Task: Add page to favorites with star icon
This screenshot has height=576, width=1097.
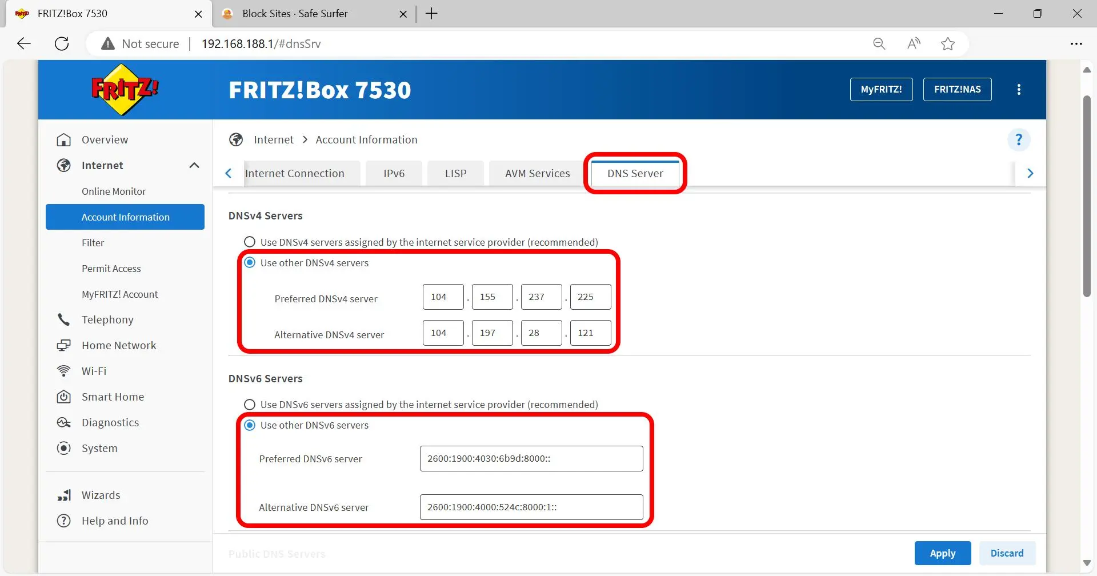Action: coord(948,44)
